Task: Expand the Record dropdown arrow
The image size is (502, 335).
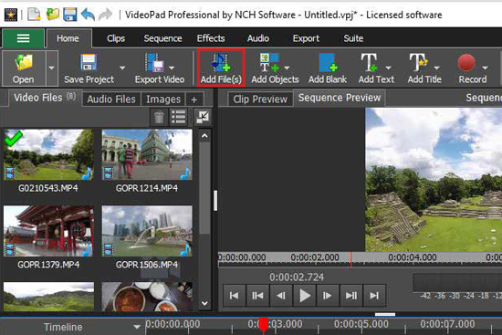Action: tap(485, 68)
